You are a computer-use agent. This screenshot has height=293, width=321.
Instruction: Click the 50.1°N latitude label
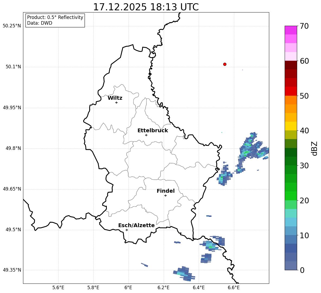pyautogui.click(x=13, y=67)
